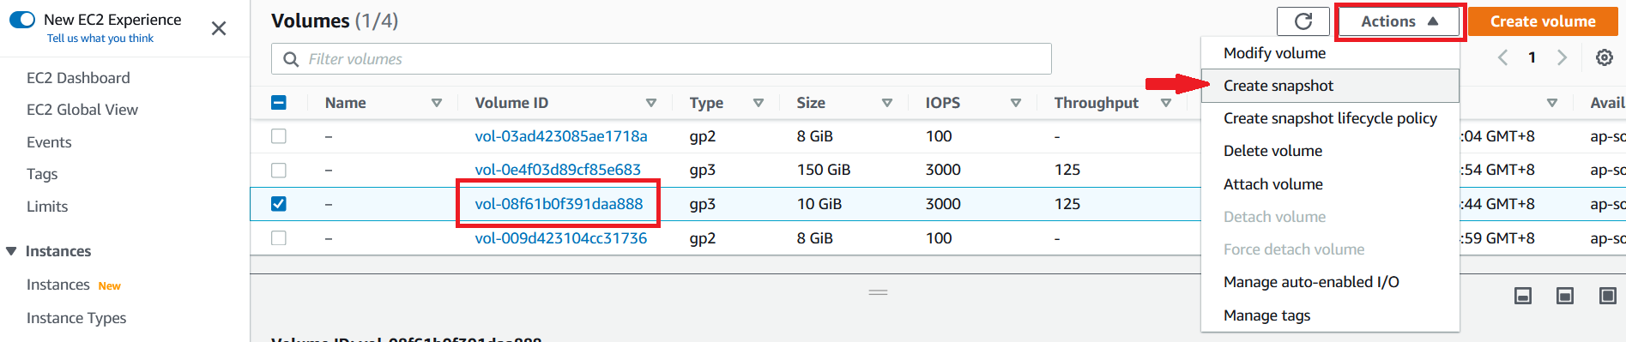Click page number 1 in pagination

click(x=1532, y=57)
